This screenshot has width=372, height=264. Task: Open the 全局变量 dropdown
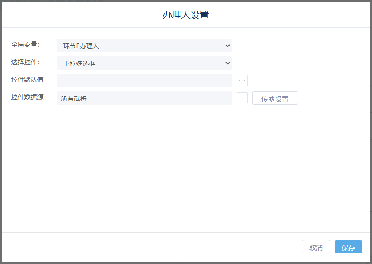[144, 46]
